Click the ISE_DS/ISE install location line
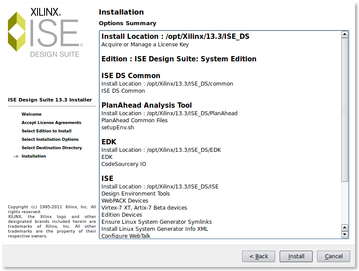 [x=160, y=187]
